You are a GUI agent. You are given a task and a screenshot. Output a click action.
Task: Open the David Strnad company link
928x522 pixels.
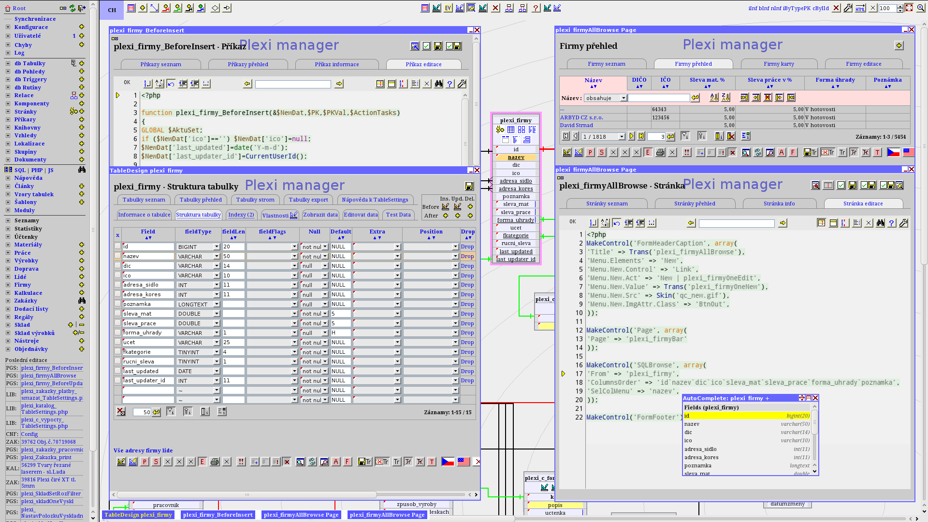(576, 125)
